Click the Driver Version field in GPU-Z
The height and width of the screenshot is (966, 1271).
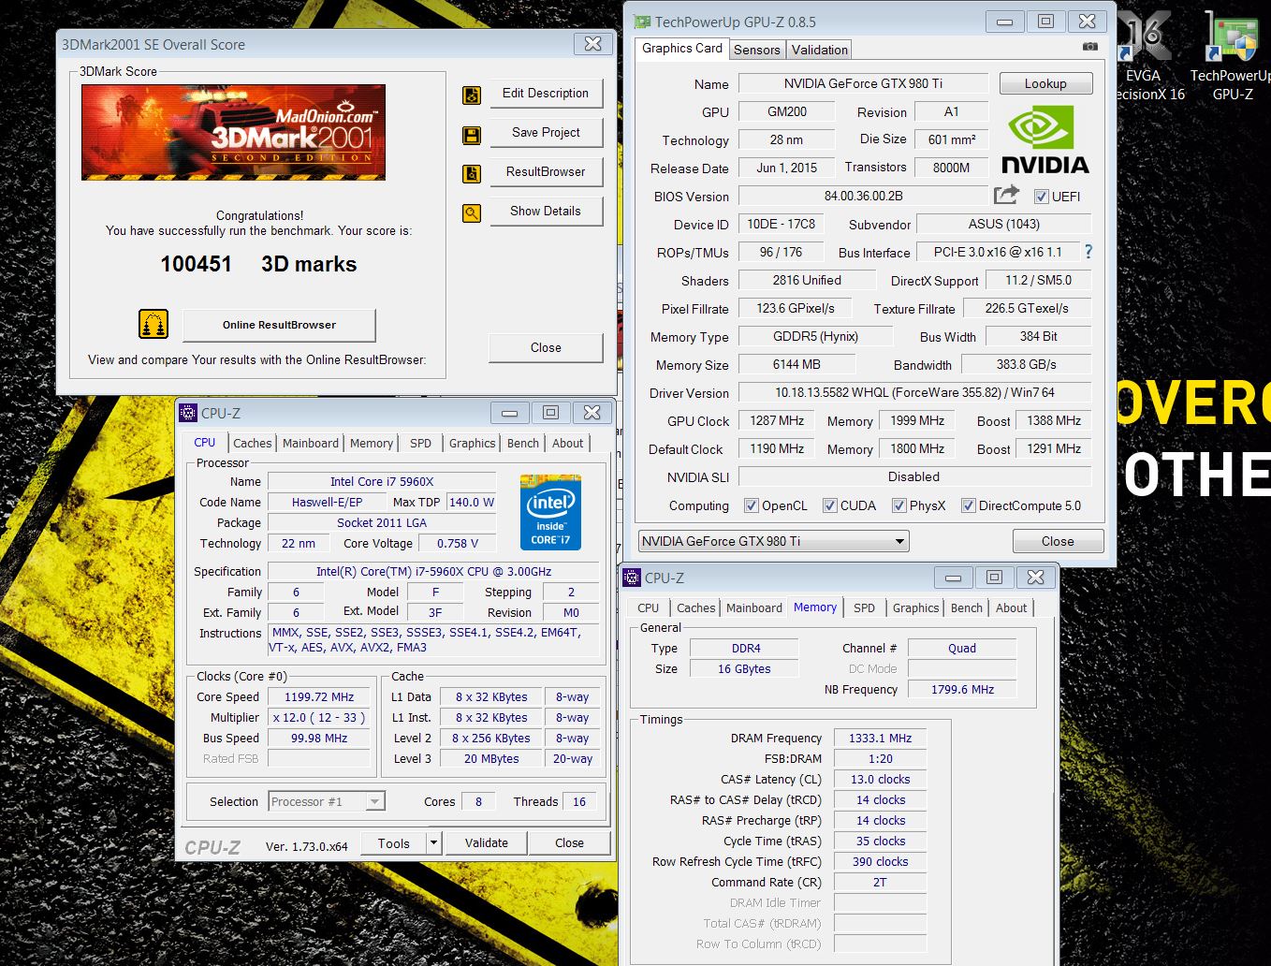pyautogui.click(x=914, y=392)
